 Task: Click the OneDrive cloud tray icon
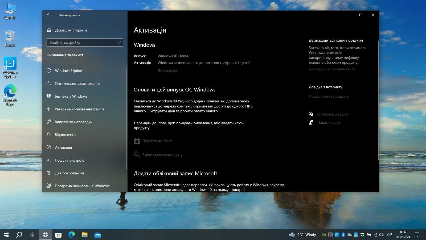pos(350,235)
